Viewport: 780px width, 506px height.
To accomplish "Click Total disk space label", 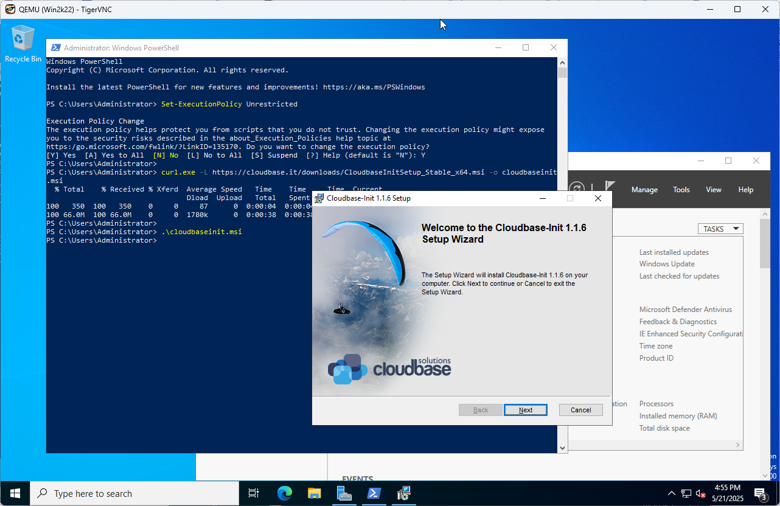I will pyautogui.click(x=664, y=428).
